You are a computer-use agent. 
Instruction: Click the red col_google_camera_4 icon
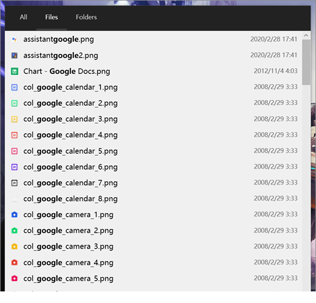pyautogui.click(x=14, y=262)
